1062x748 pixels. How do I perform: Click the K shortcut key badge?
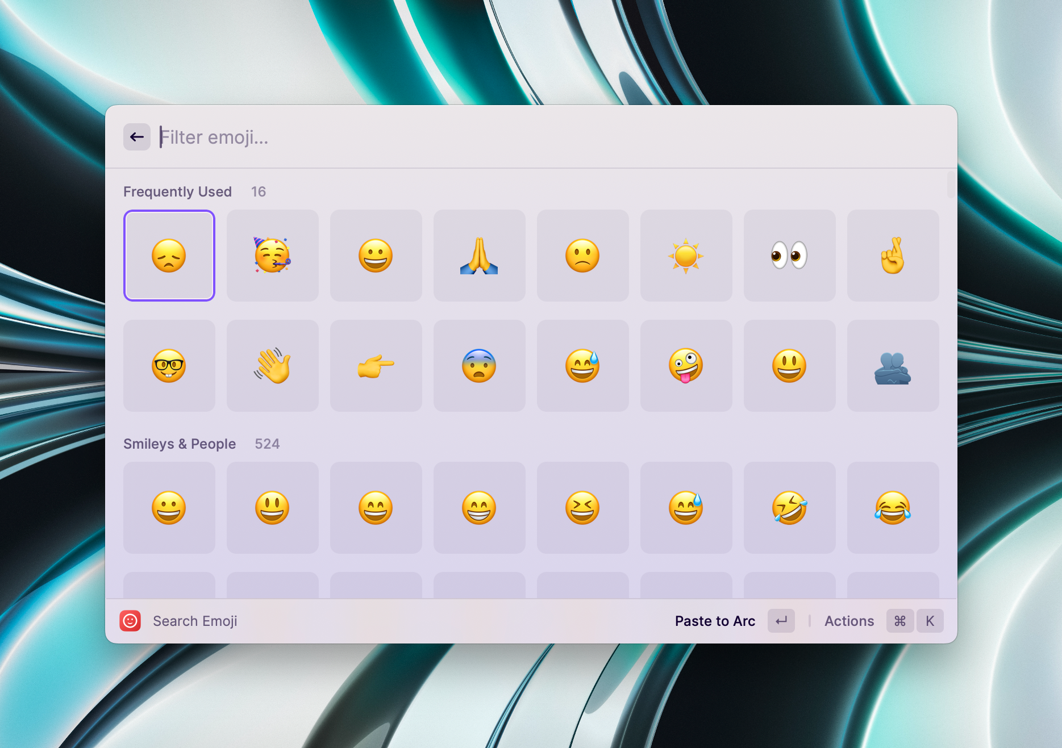(x=930, y=621)
